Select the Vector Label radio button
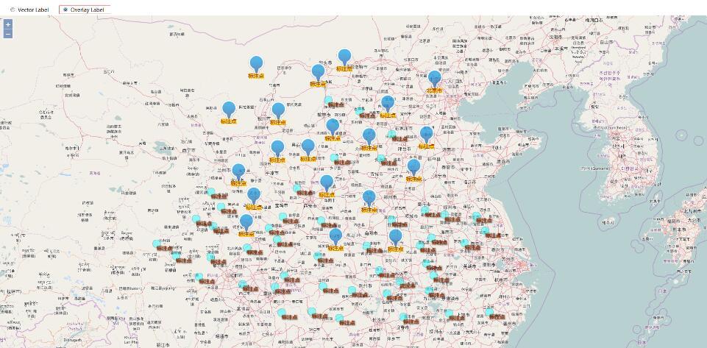Image resolution: width=707 pixels, height=348 pixels. tap(13, 10)
